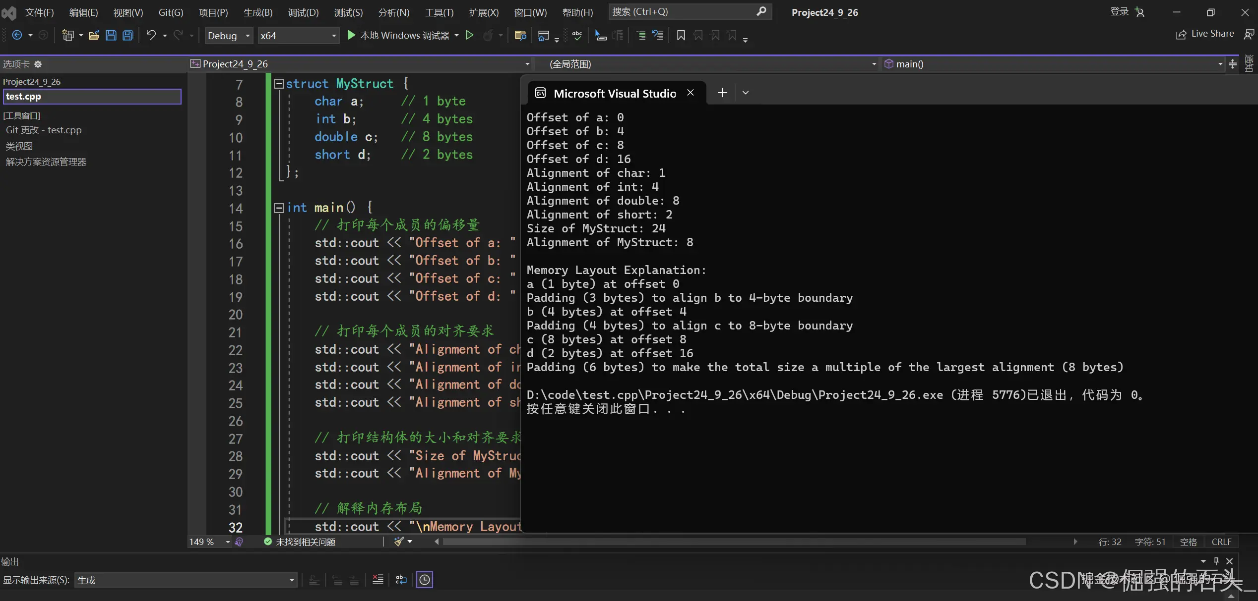This screenshot has width=1258, height=601.
Task: Toggle bookmark on current line icon
Action: [681, 35]
